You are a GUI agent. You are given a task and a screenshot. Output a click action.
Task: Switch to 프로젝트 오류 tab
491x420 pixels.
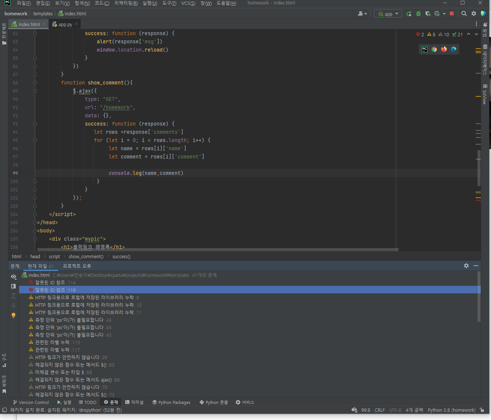point(77,266)
